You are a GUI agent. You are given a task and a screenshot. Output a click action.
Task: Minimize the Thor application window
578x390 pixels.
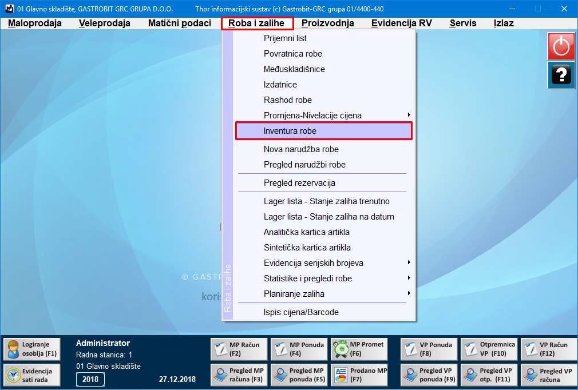[x=512, y=9]
